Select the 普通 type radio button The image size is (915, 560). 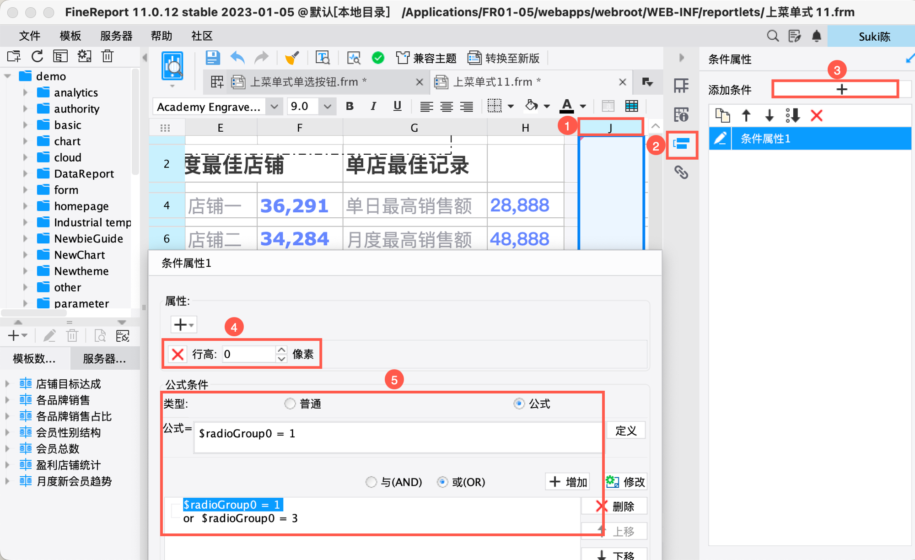pyautogui.click(x=290, y=404)
